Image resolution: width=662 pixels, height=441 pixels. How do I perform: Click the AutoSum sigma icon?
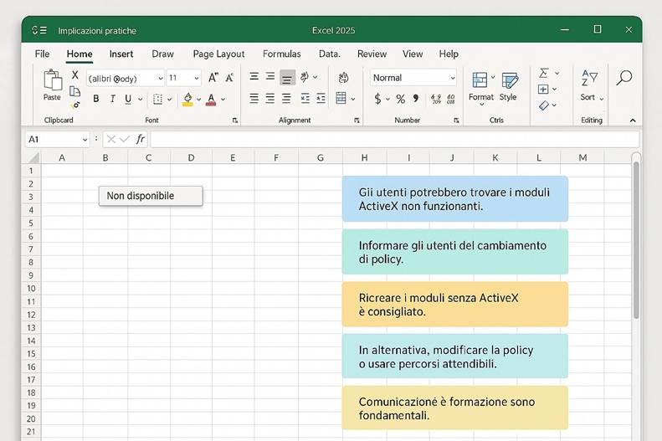coord(544,74)
